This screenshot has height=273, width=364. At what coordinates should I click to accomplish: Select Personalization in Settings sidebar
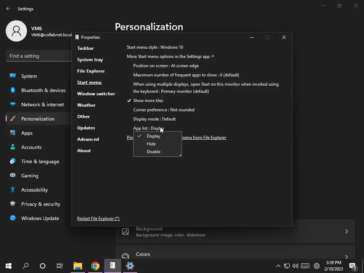(x=39, y=119)
